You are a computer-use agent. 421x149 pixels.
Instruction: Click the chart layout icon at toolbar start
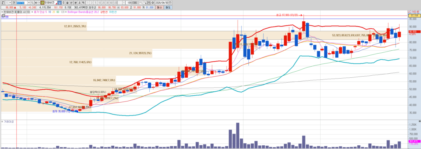click(3, 2)
